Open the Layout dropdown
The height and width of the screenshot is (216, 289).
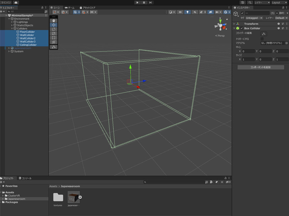279,2
